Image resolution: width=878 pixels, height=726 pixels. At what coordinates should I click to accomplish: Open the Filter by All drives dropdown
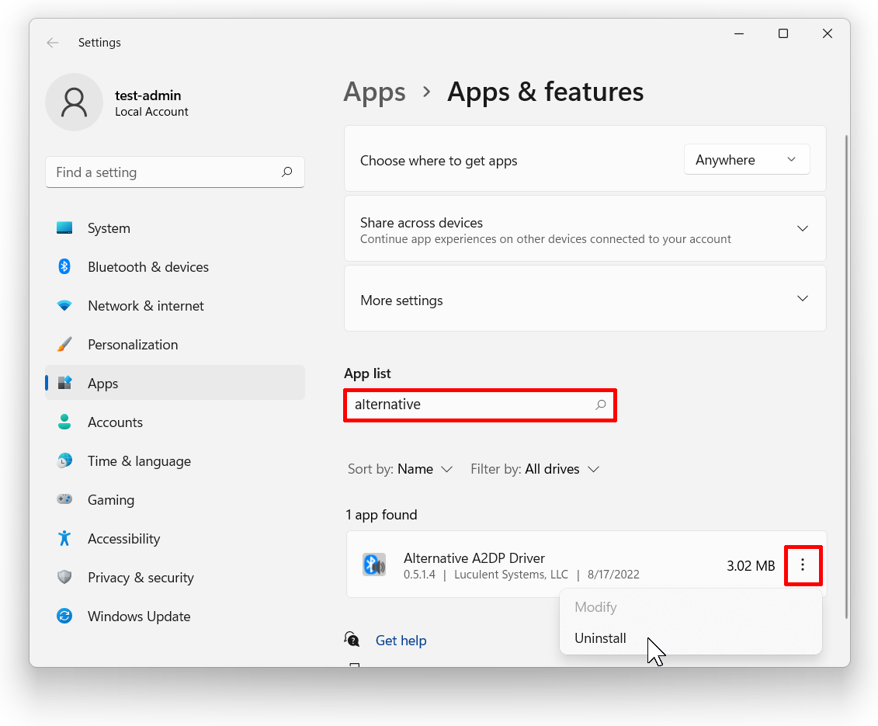click(x=535, y=469)
